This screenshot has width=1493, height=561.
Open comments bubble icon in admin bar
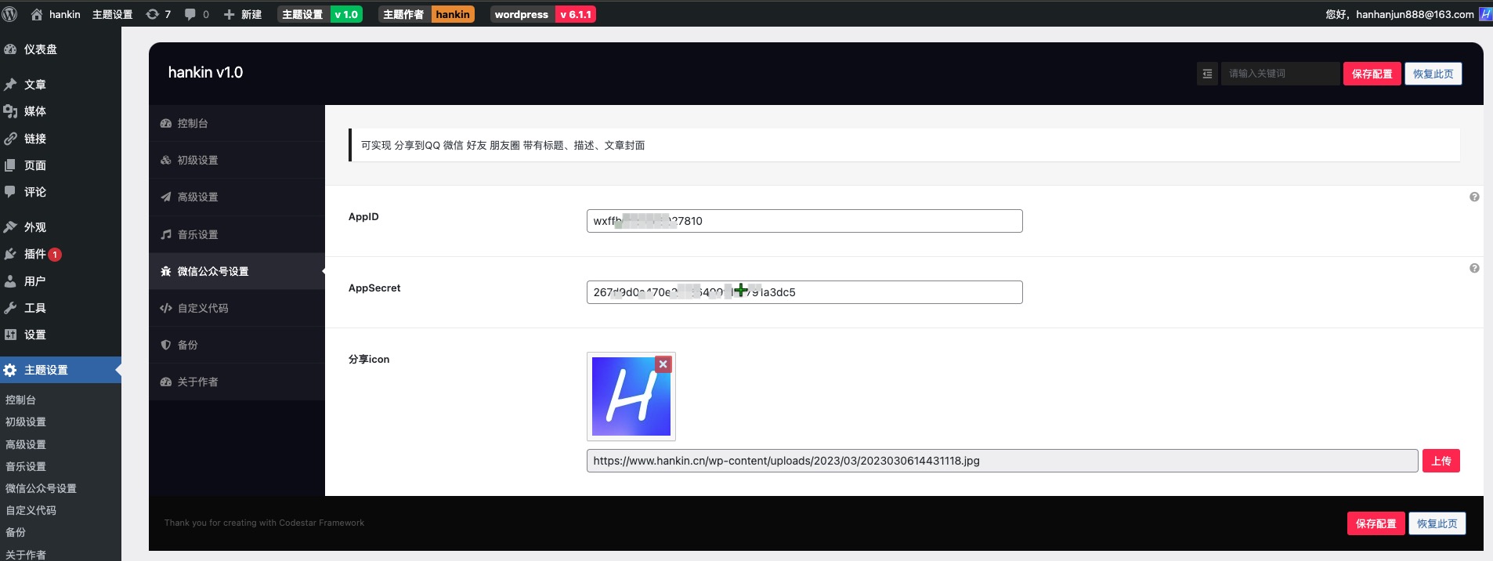pyautogui.click(x=197, y=14)
